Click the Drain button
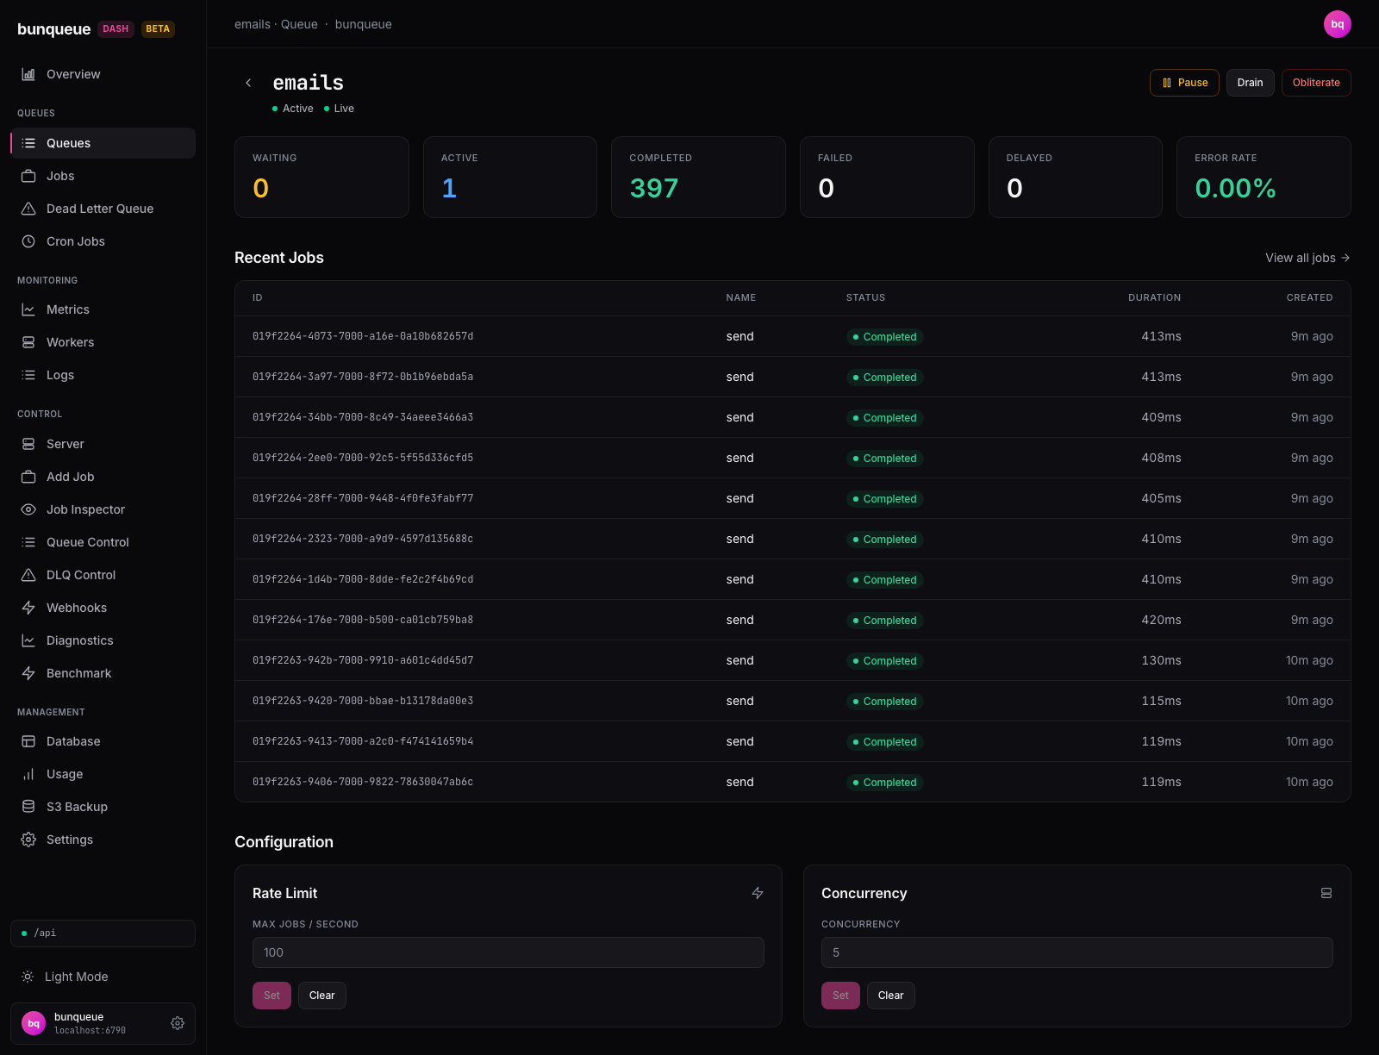Image resolution: width=1379 pixels, height=1055 pixels. point(1250,83)
